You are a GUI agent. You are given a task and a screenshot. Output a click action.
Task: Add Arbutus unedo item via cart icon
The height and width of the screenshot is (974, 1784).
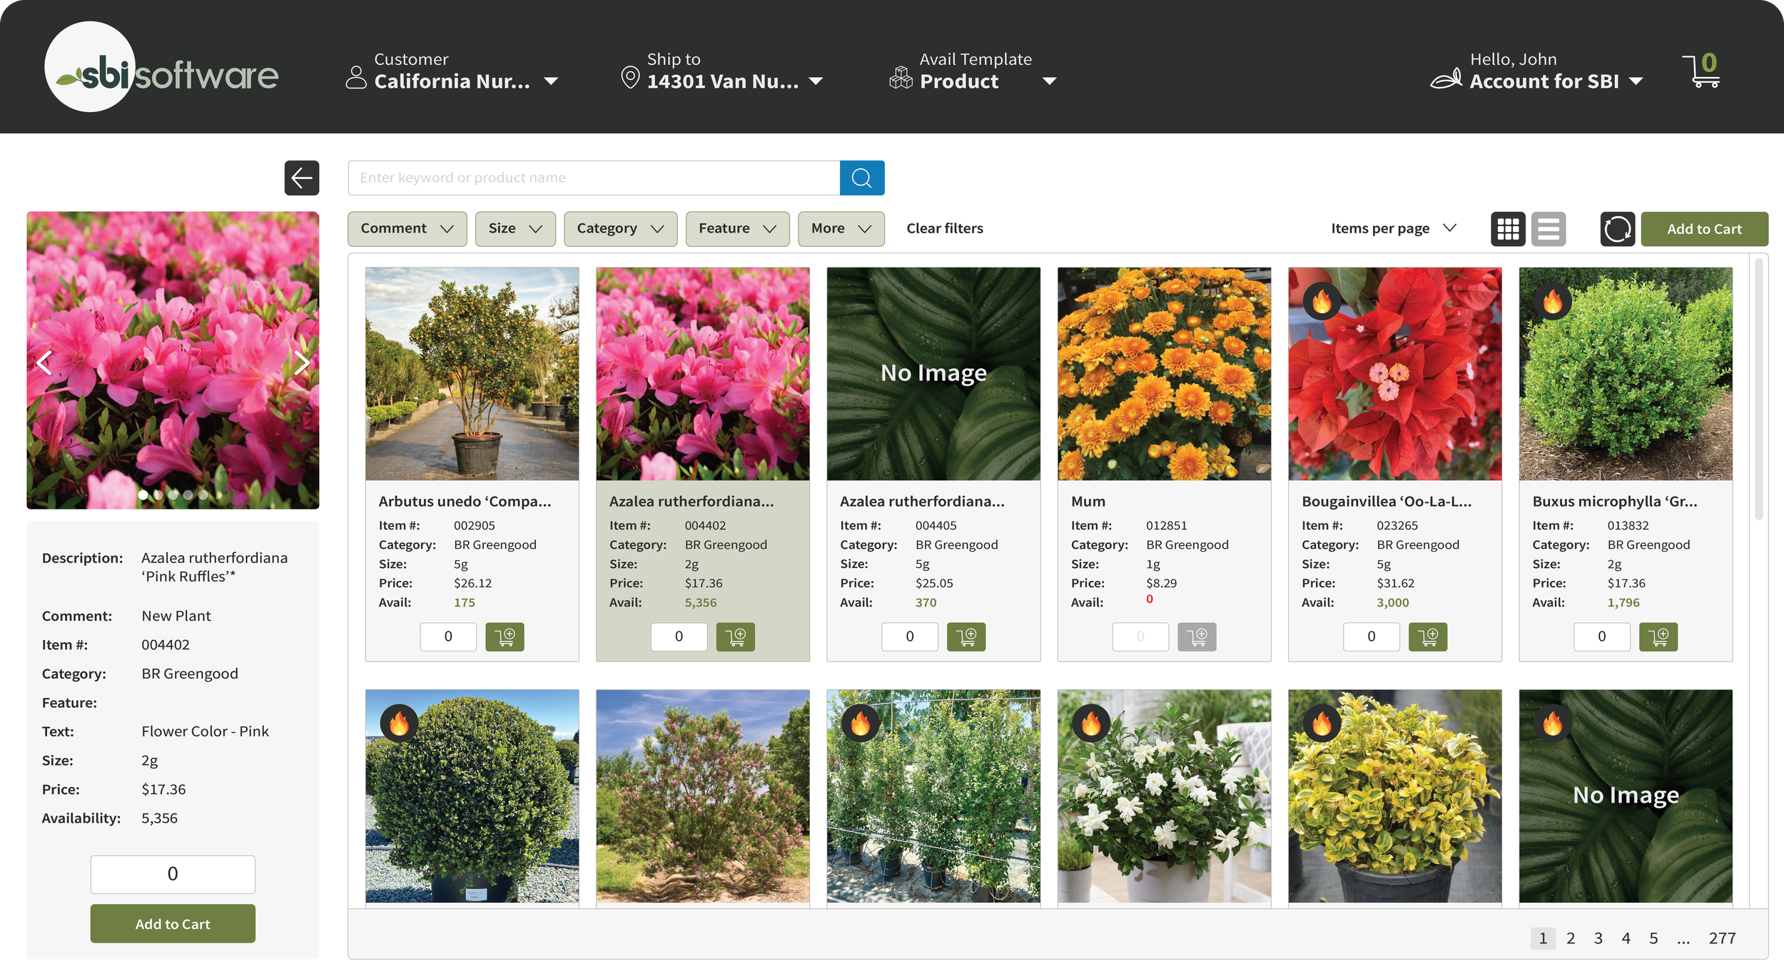(x=505, y=636)
